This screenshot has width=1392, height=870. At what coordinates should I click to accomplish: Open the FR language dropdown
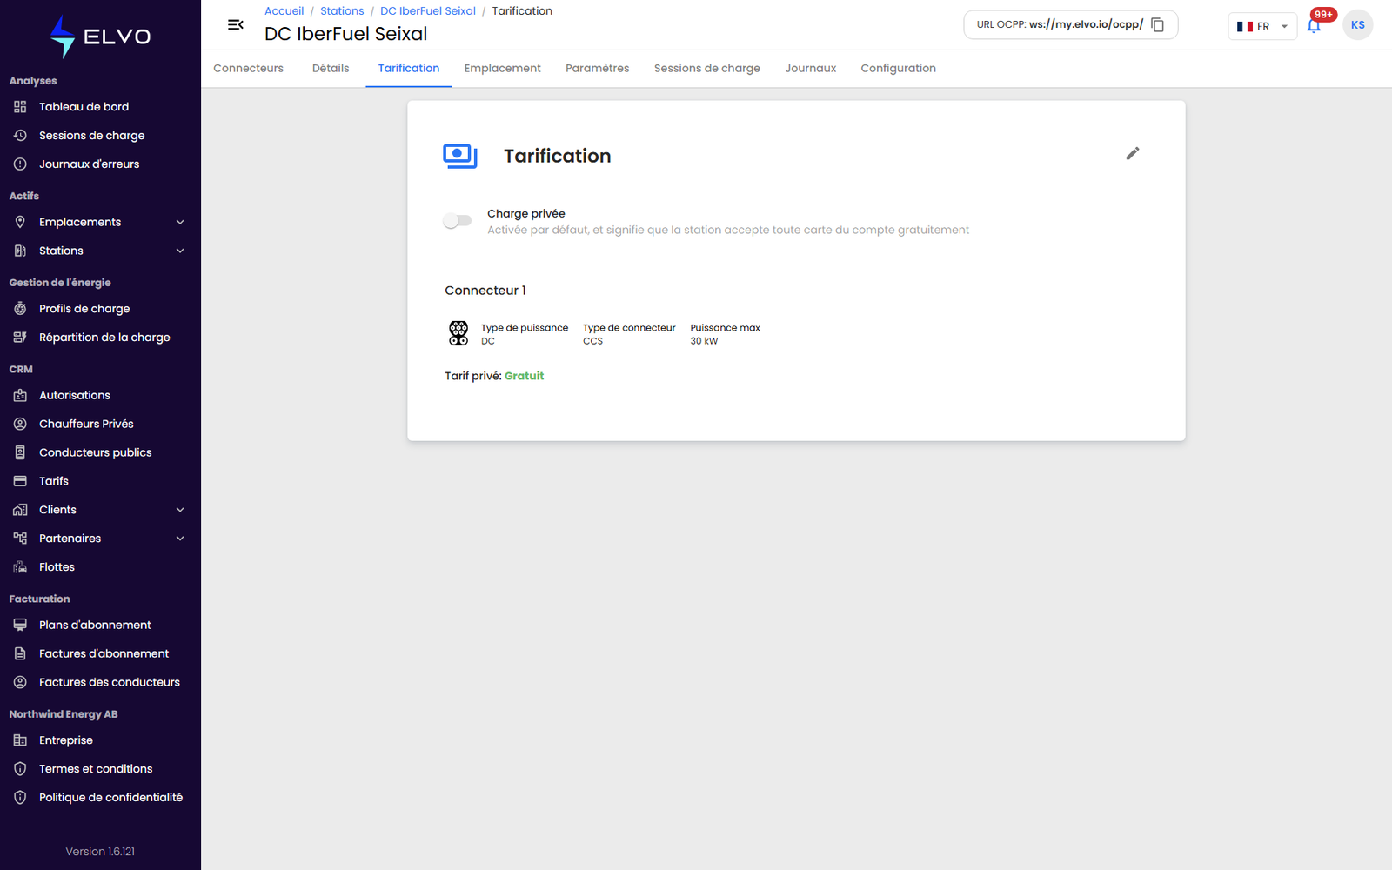tap(1262, 26)
